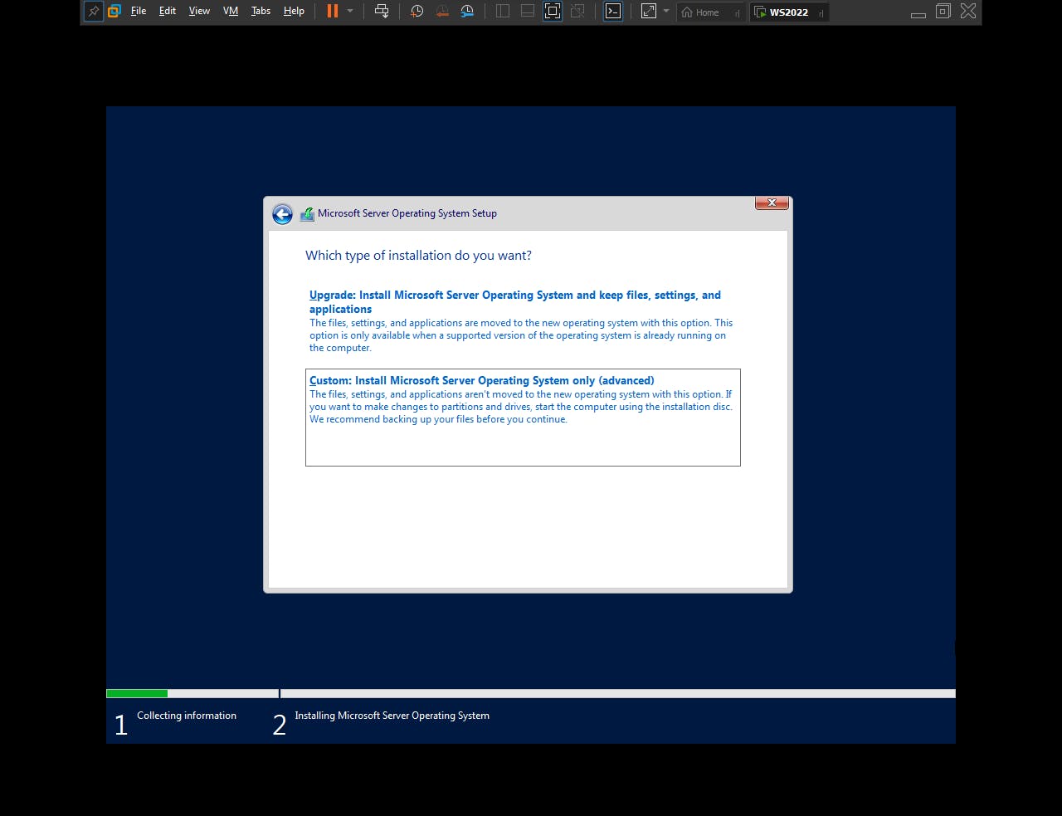Click the Collecting information step label
The image size is (1062, 816).
(x=187, y=716)
